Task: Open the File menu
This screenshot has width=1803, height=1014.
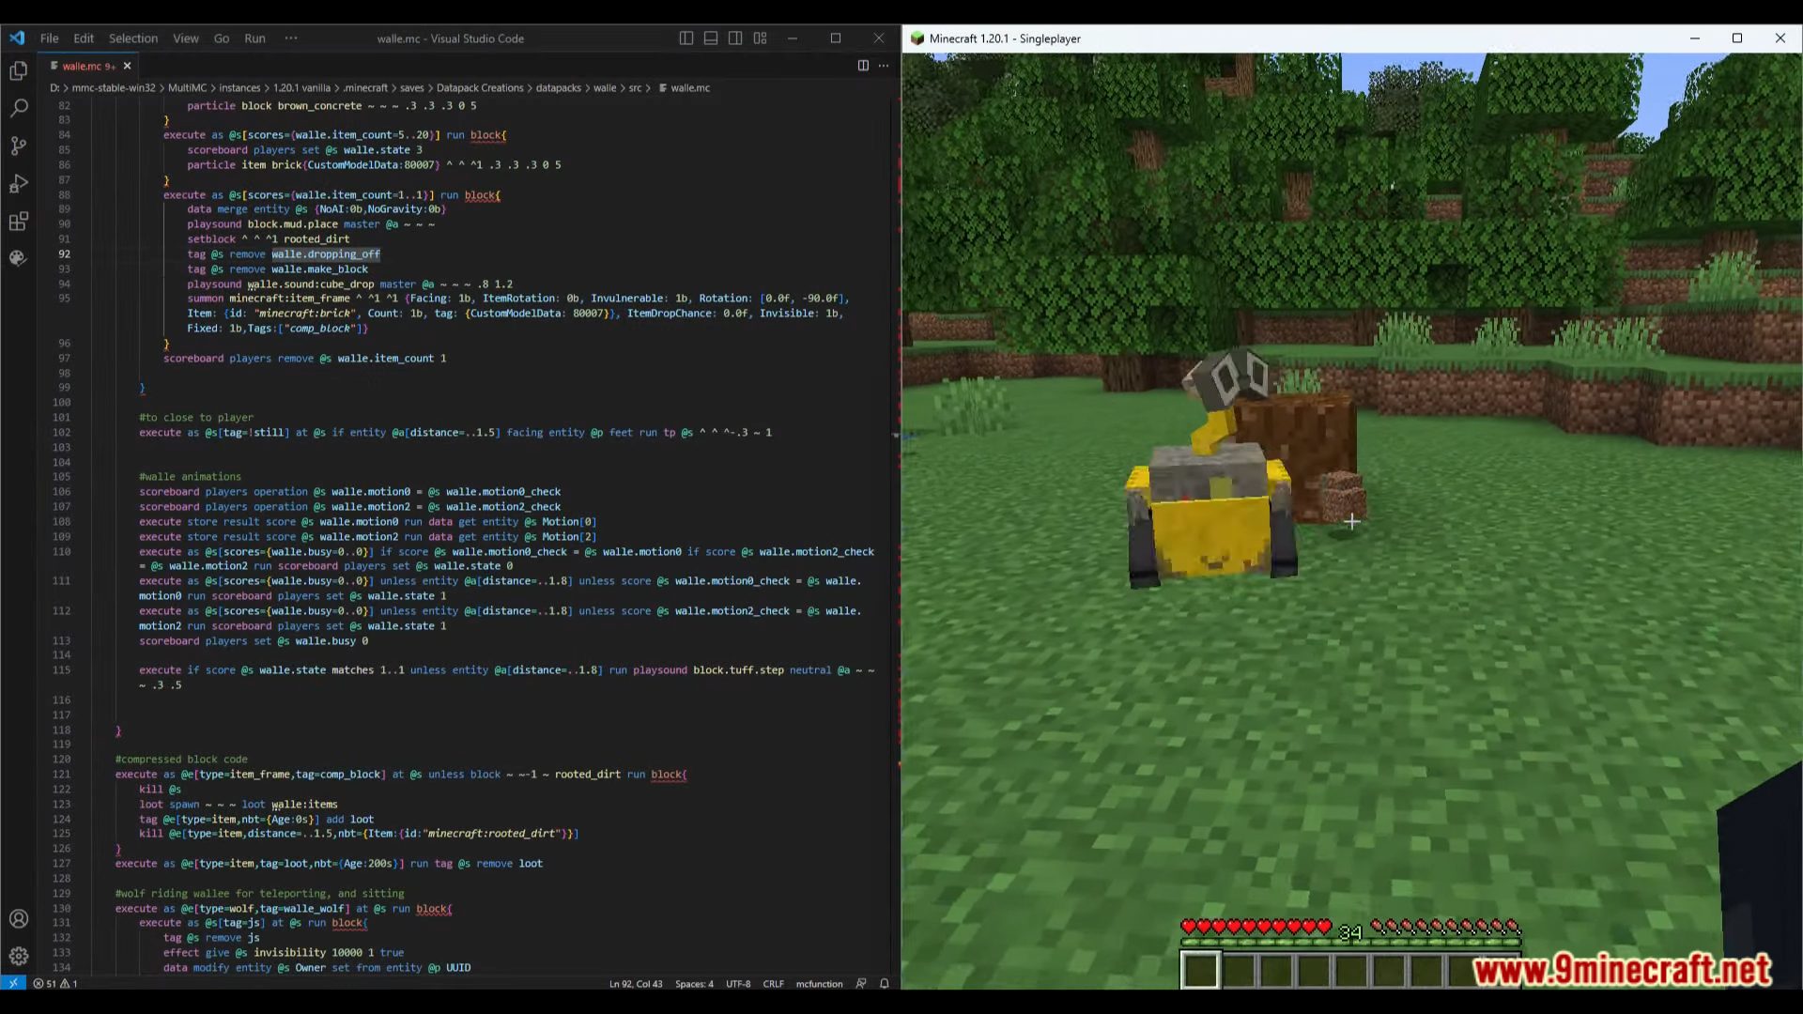Action: pyautogui.click(x=50, y=38)
